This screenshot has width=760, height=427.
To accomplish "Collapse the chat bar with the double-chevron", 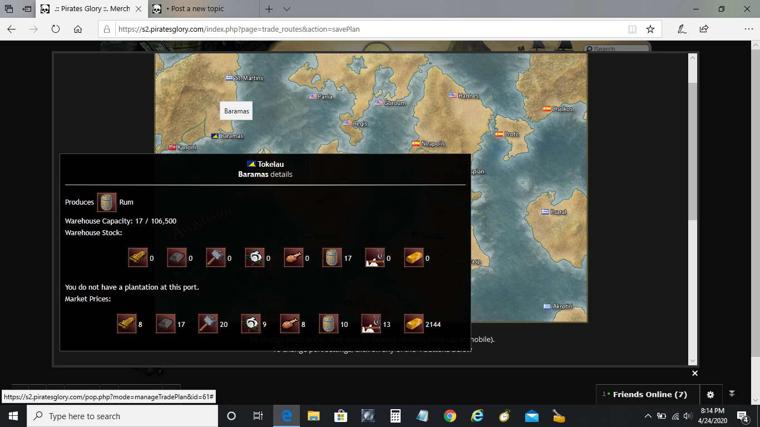I will pos(732,393).
